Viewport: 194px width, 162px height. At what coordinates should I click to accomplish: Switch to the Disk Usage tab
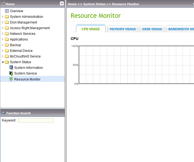152,29
